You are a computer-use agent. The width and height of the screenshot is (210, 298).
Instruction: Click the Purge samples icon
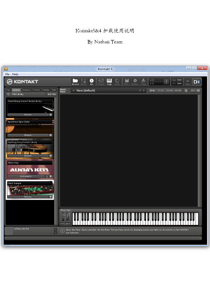click(144, 82)
